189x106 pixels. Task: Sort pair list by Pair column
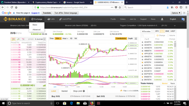pos(147,39)
